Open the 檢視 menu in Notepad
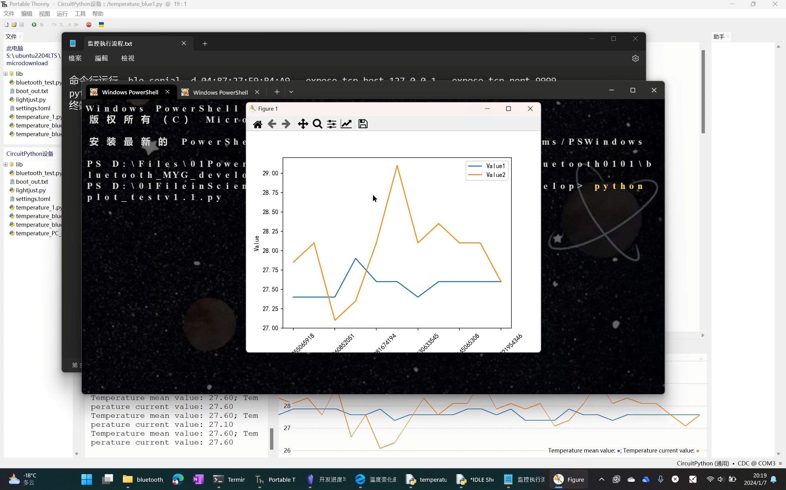786x490 pixels. [128, 58]
